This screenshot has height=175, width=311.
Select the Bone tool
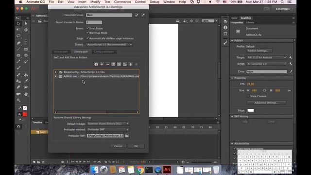(x=18, y=75)
